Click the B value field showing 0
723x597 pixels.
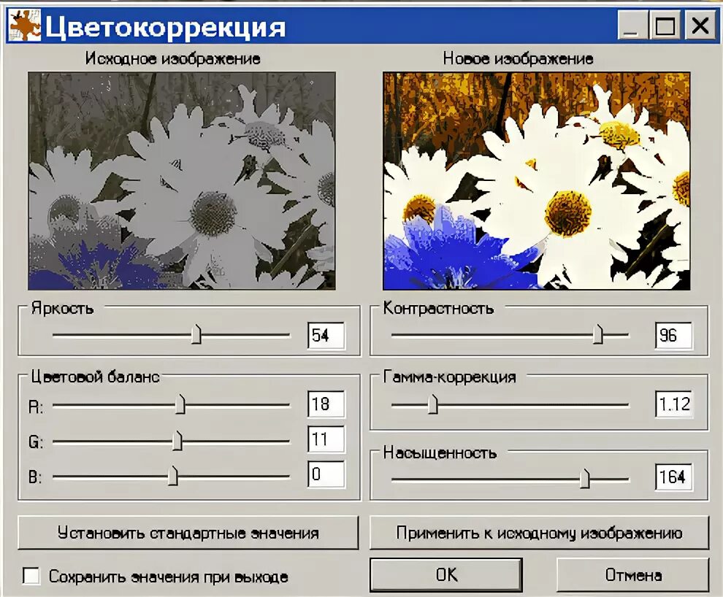tap(326, 475)
